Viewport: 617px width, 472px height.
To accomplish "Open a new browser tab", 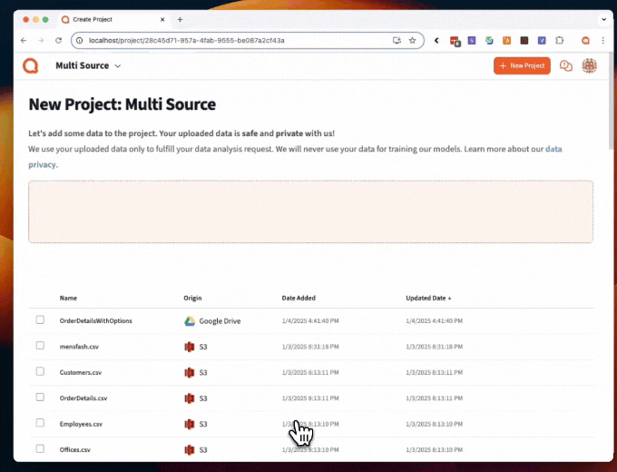I will (x=180, y=19).
